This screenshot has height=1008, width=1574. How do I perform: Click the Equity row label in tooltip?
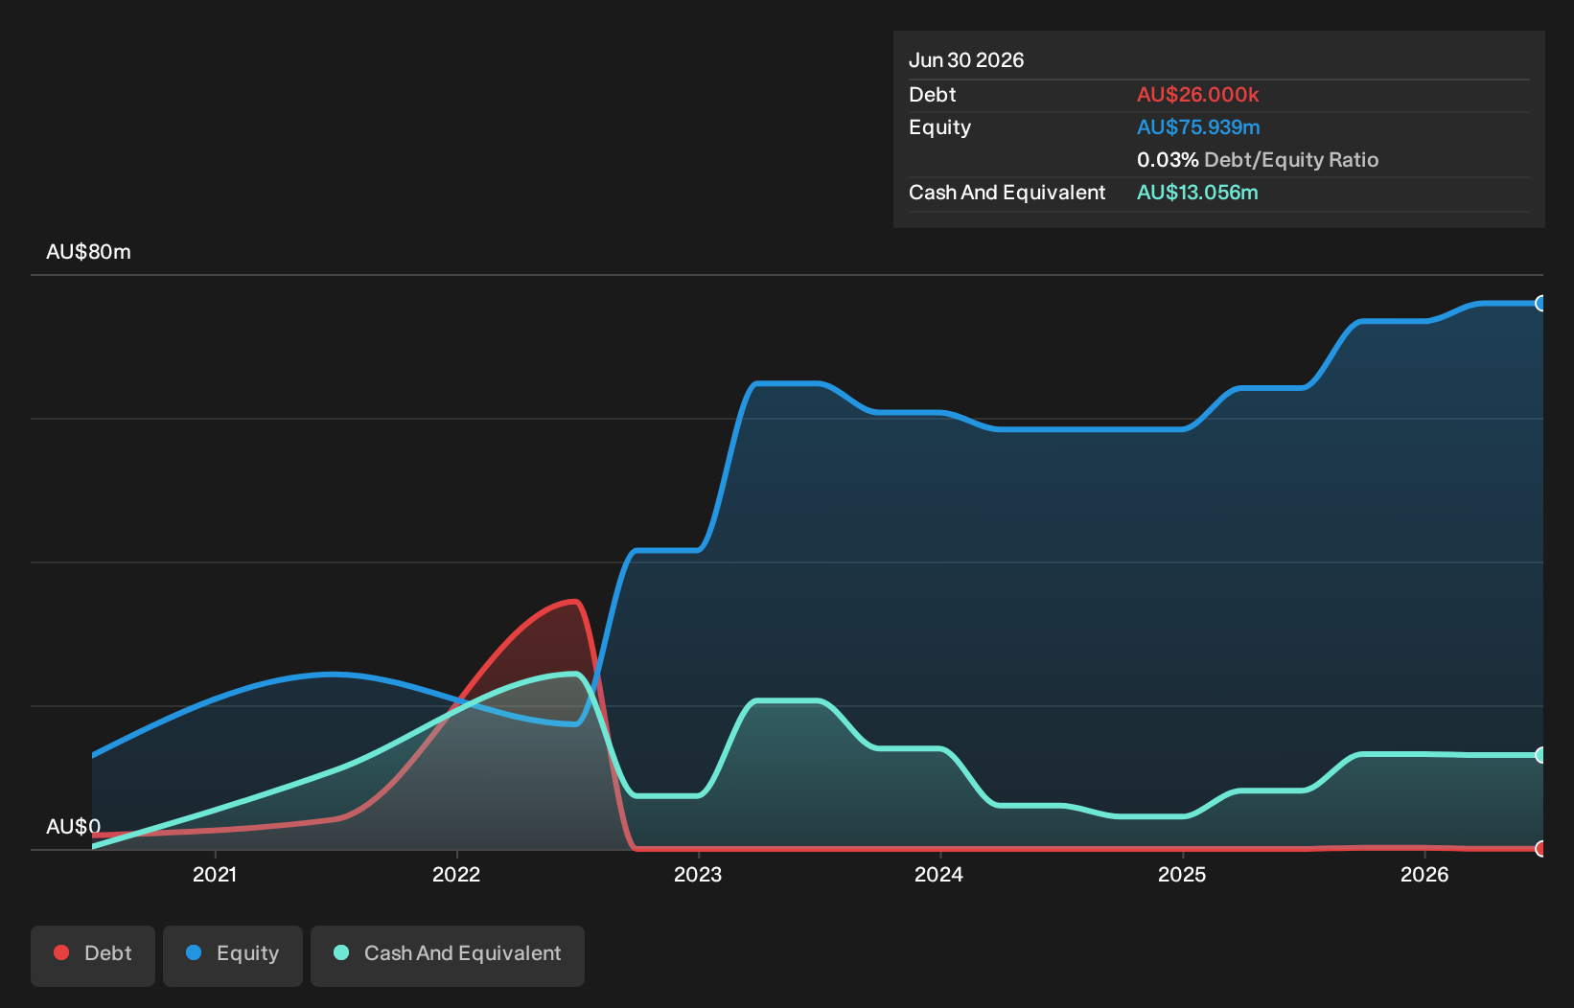pyautogui.click(x=939, y=127)
